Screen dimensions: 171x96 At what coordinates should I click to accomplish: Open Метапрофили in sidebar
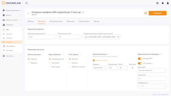pyautogui.click(x=12, y=46)
